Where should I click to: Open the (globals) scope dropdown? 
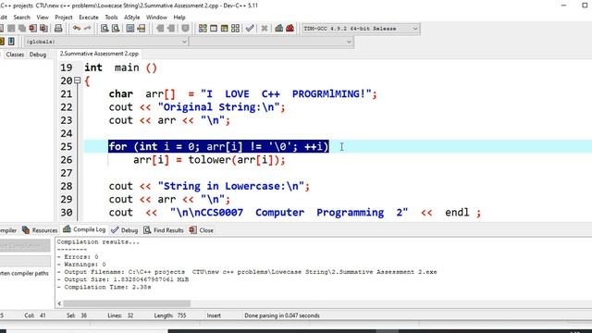pos(106,42)
